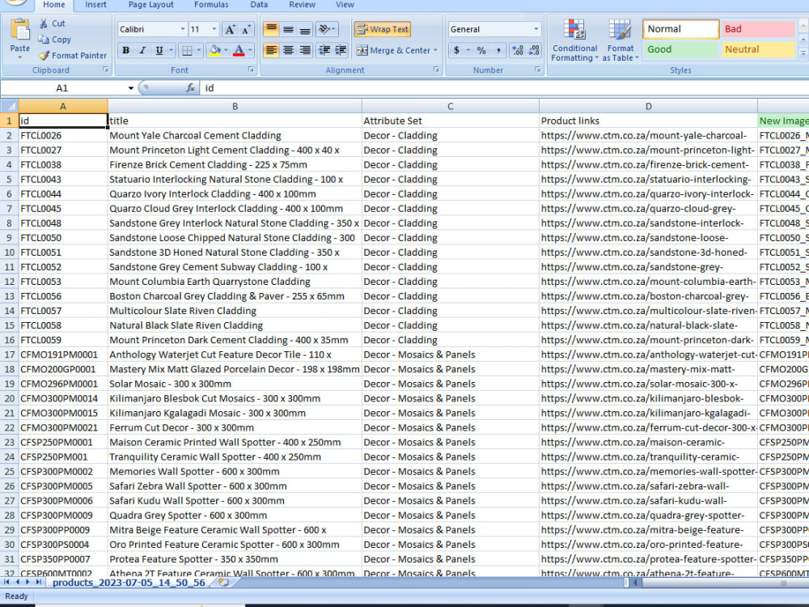Open the Conditional Formatting menu
Screen dimensions: 809x607
[x=574, y=40]
